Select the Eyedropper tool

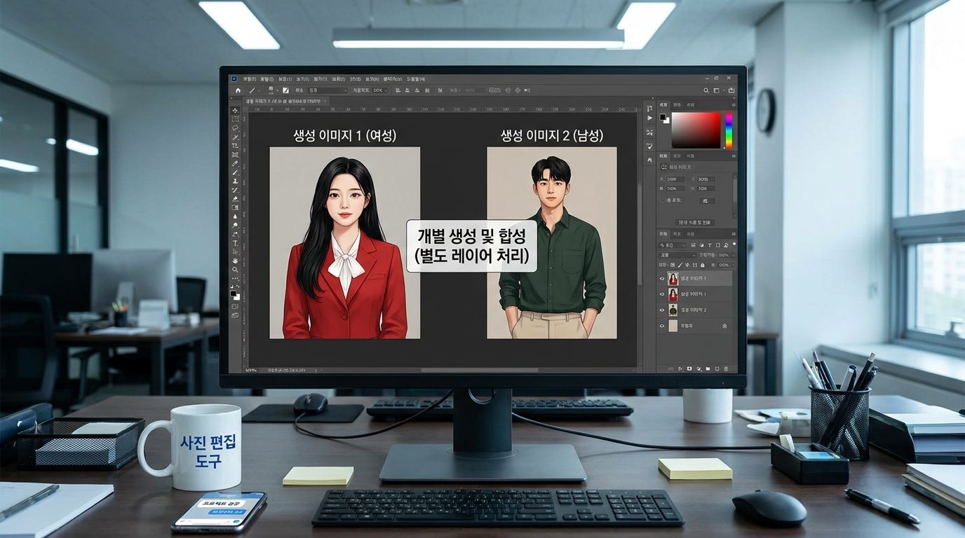(x=235, y=164)
